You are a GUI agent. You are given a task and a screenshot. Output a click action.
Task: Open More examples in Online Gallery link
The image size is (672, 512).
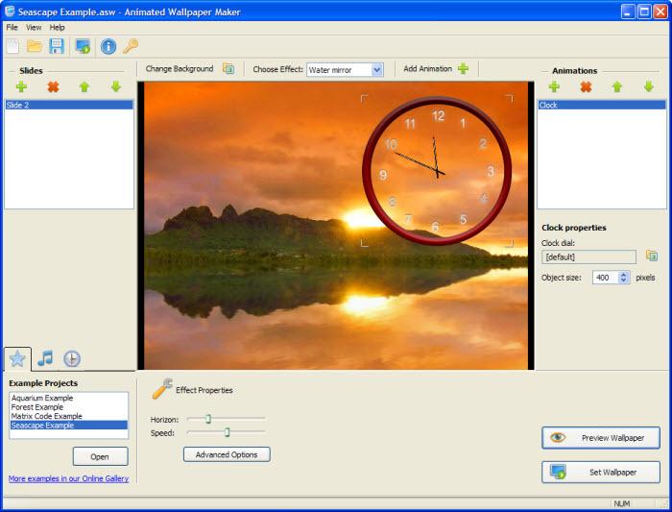point(68,478)
